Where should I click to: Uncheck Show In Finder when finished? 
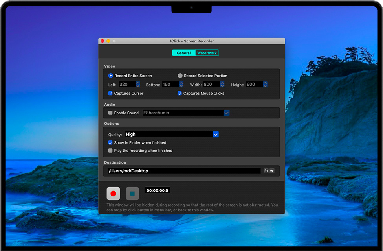pyautogui.click(x=110, y=143)
